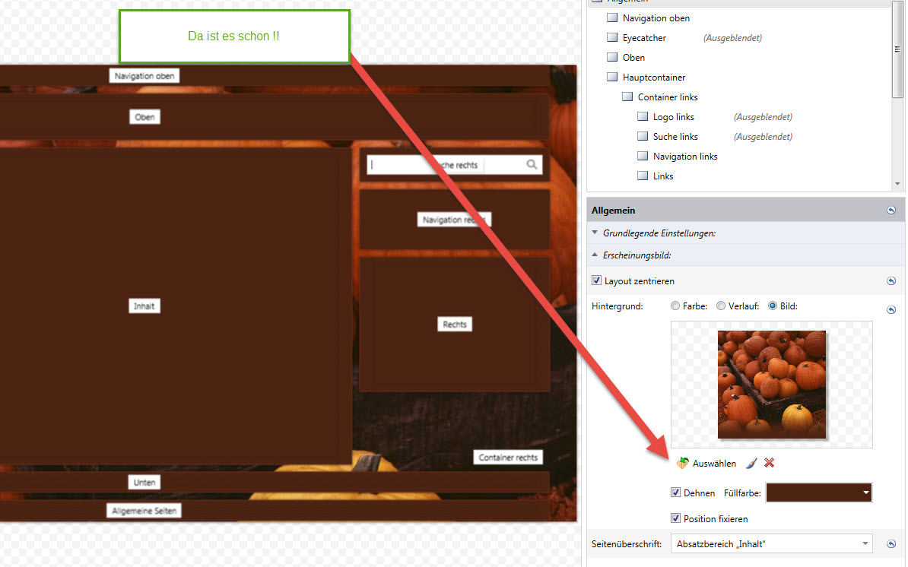Select Oben area label in layout
This screenshot has width=908, height=567.
tap(144, 117)
